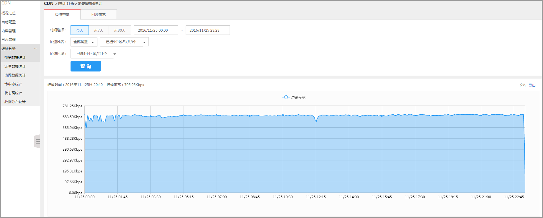Expand the 已选1个区域 region dropdown

point(95,54)
